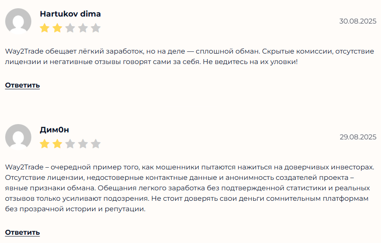Viewport: 381px width, 243px height.
Task: Click third star in Дим0н's rating
Action: pos(70,144)
